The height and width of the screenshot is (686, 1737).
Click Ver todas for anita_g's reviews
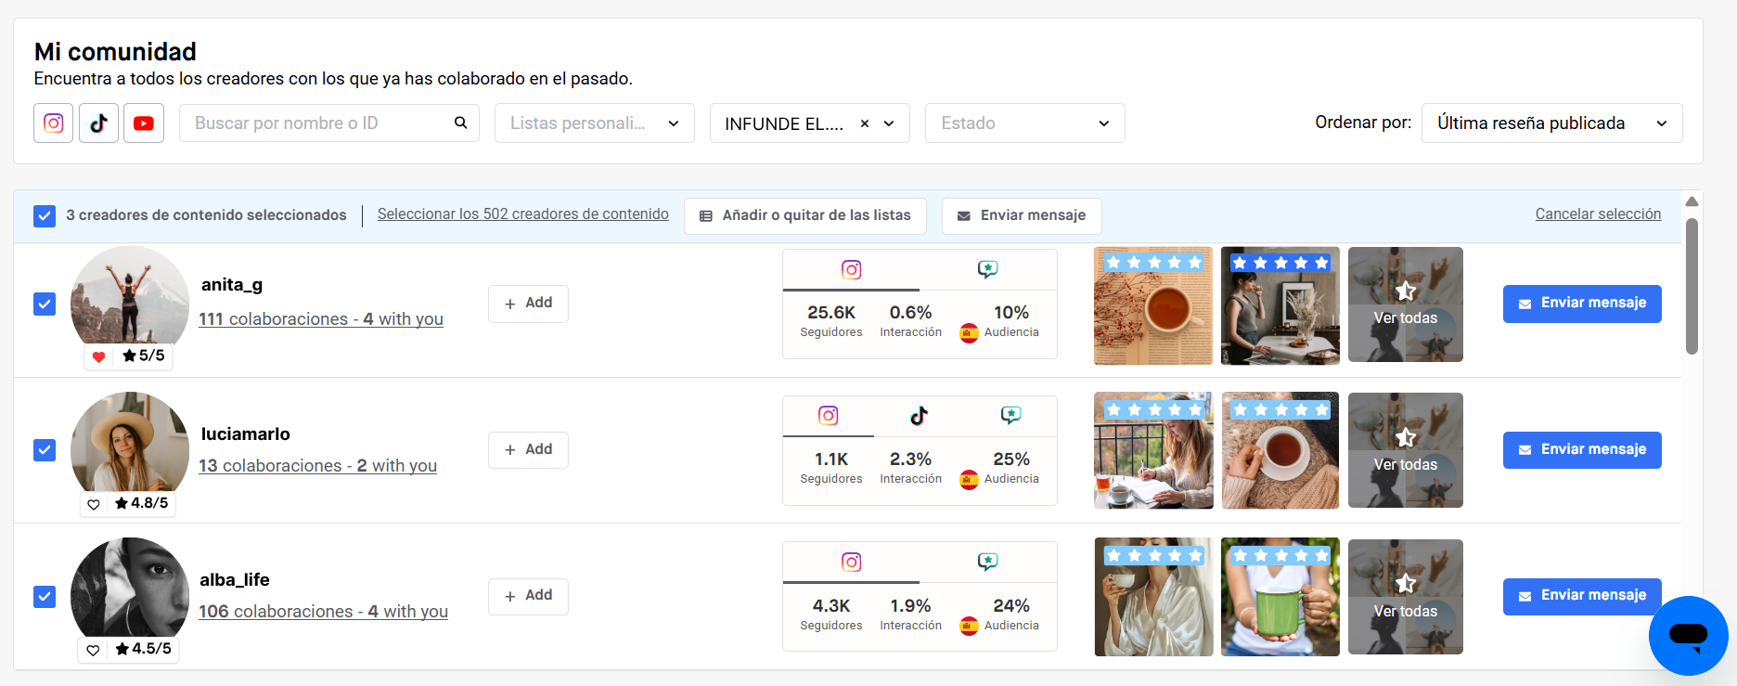1406,304
